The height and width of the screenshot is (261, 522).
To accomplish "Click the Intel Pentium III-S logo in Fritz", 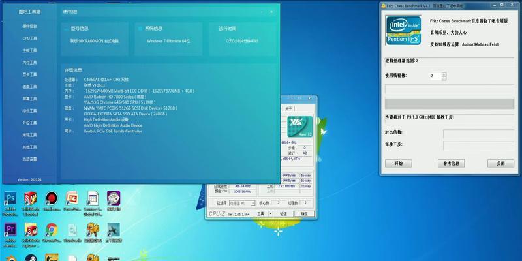I will [x=403, y=30].
